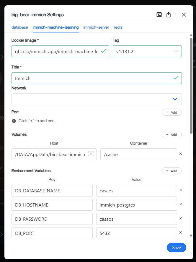Go to the redis tab
This screenshot has width=196, height=262.
coord(118,27)
